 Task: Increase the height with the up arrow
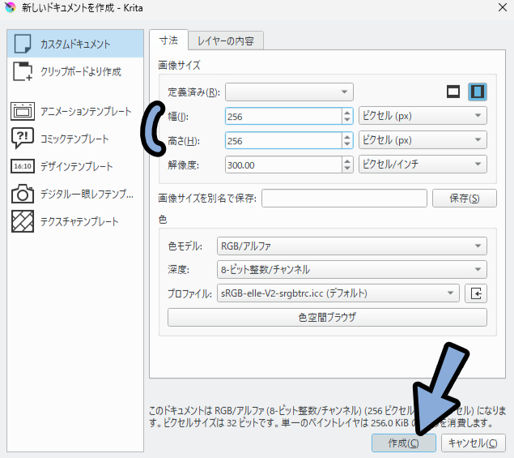point(347,137)
